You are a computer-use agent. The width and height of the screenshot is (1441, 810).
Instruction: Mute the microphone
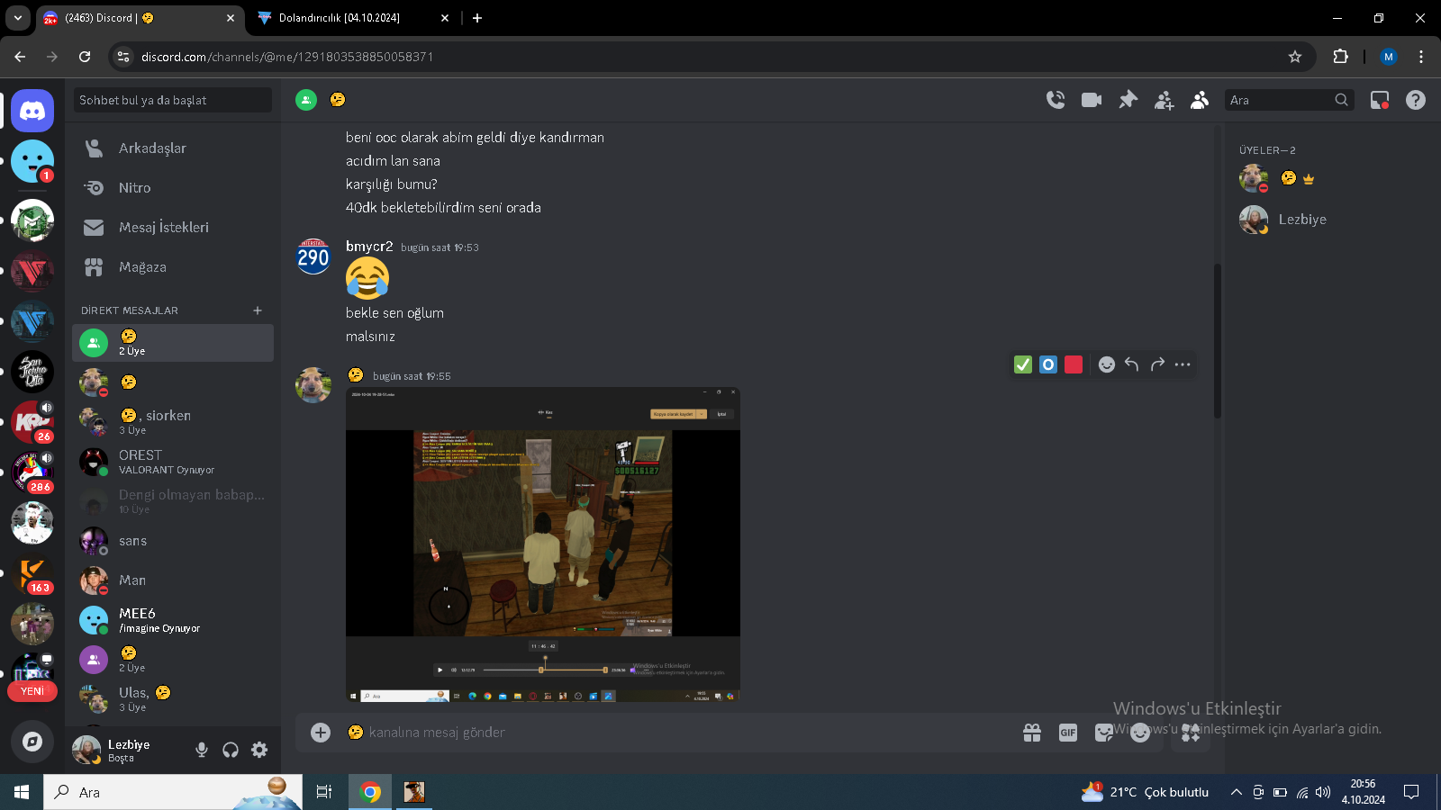[x=202, y=750]
